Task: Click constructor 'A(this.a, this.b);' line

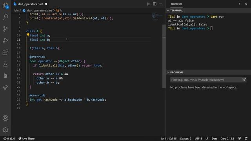Action: tap(45, 48)
